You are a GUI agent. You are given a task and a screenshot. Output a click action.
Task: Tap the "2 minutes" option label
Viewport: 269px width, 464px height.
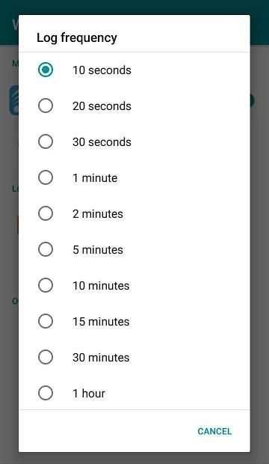coord(98,213)
